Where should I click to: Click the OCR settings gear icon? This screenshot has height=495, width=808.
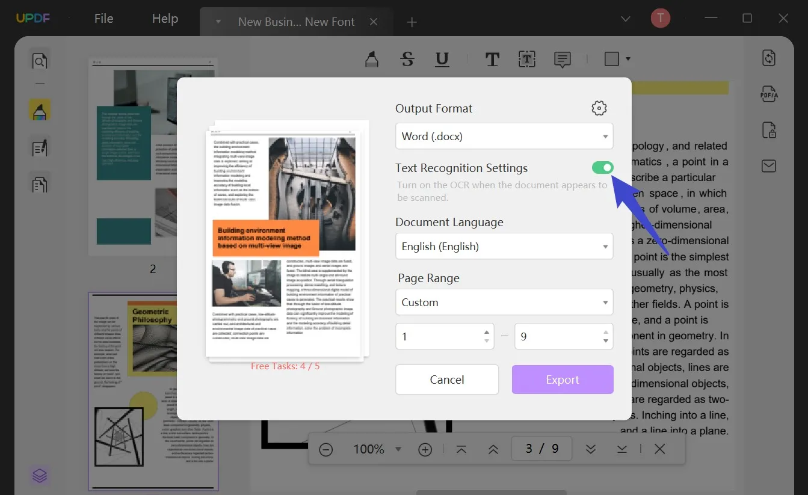[599, 108]
